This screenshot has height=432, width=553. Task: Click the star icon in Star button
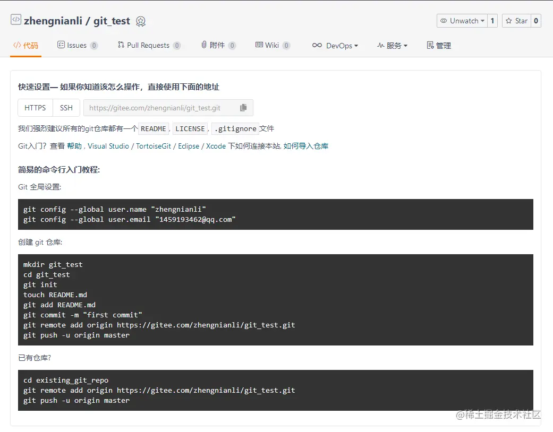click(x=508, y=21)
